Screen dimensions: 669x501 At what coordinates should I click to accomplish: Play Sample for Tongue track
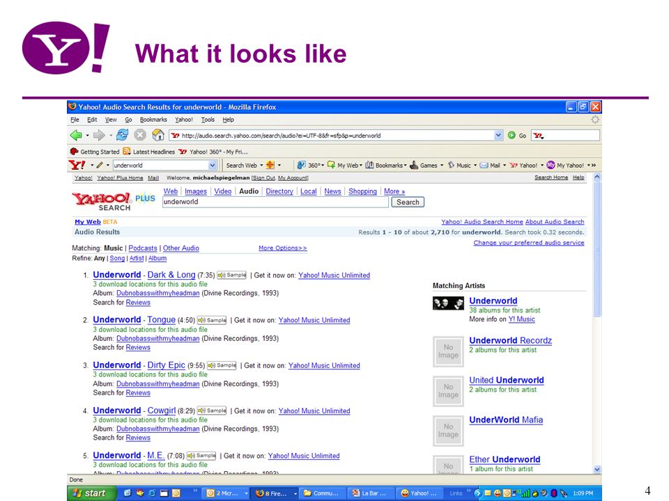[212, 320]
